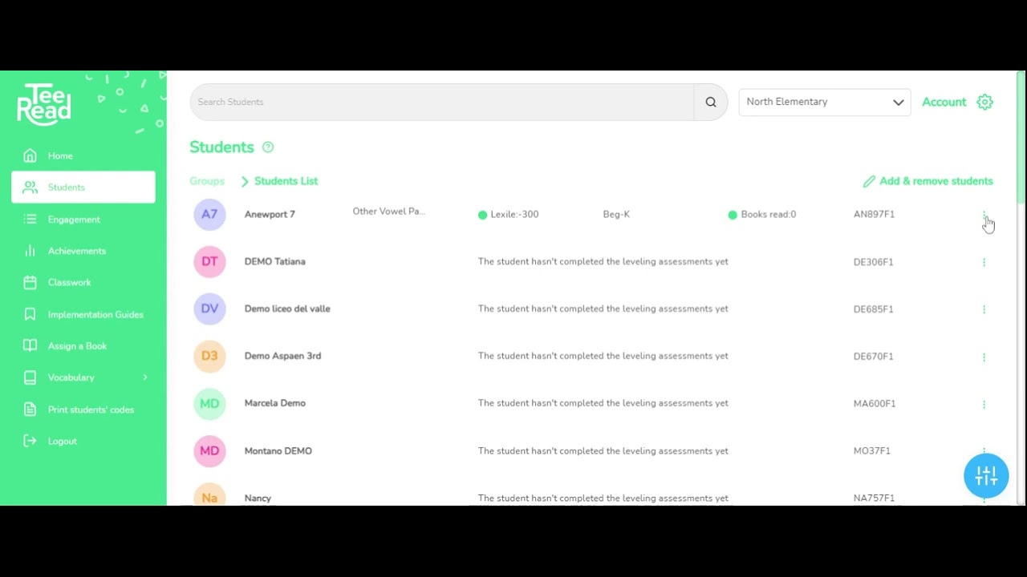Select student Marcela Demo
The height and width of the screenshot is (577, 1027).
(274, 404)
